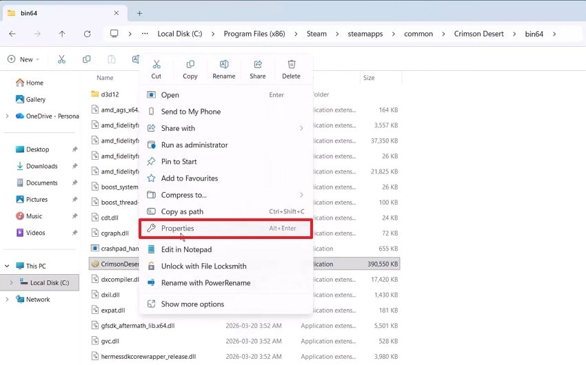586x365 pixels.
Task: Select cdt.dll file
Action: (x=110, y=218)
